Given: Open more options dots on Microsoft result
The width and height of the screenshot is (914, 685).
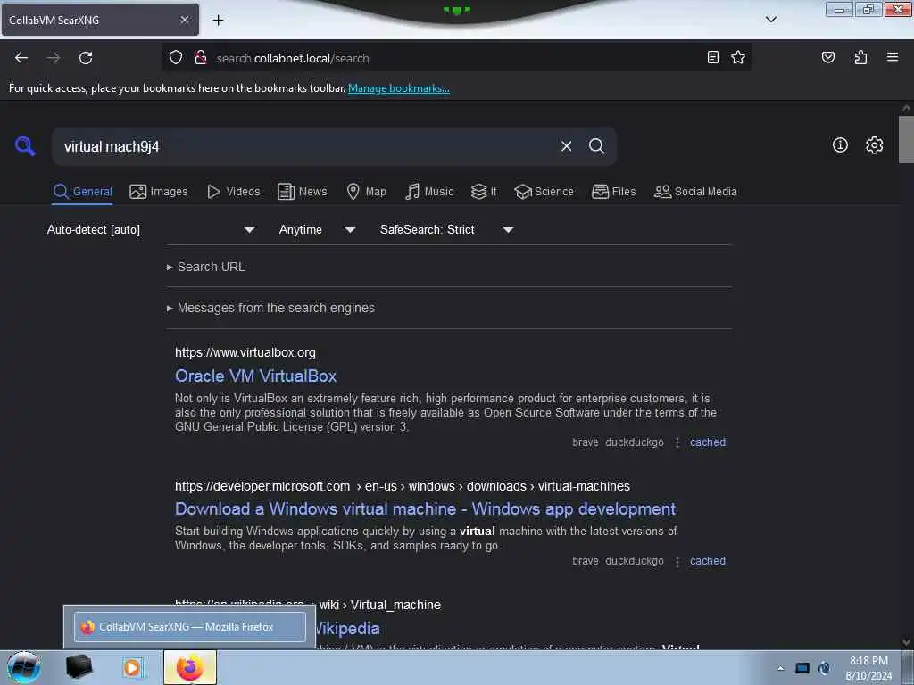Looking at the screenshot, I should (677, 562).
